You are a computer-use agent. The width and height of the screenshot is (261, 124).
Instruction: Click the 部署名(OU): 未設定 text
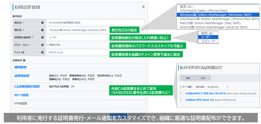tap(83, 79)
